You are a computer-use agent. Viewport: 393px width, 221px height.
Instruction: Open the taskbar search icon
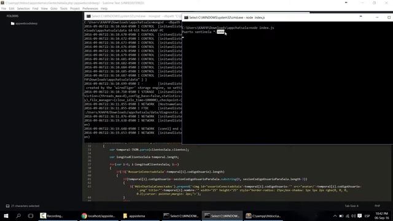(18, 215)
